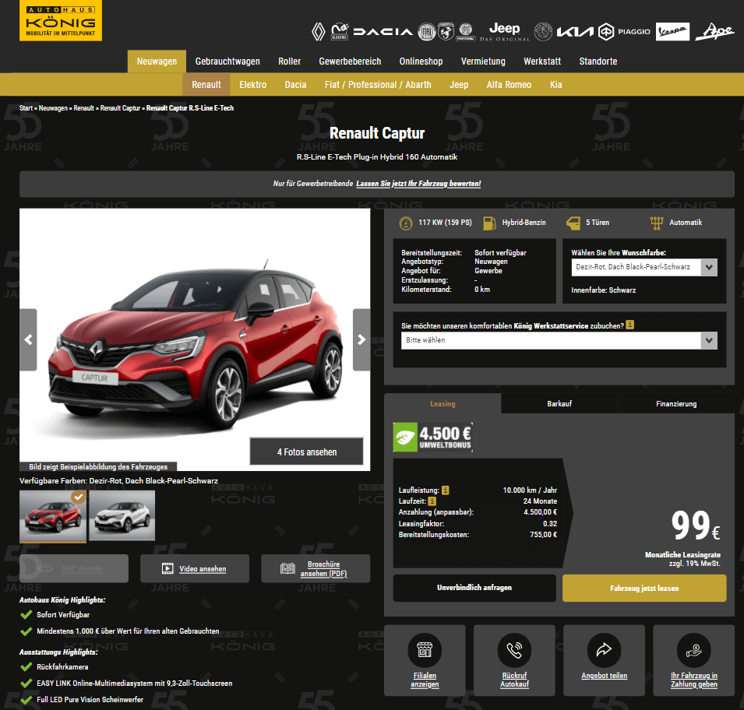Image resolution: width=744 pixels, height=710 pixels.
Task: Click the '24 Monate' Laufzeit value
Action: (540, 501)
